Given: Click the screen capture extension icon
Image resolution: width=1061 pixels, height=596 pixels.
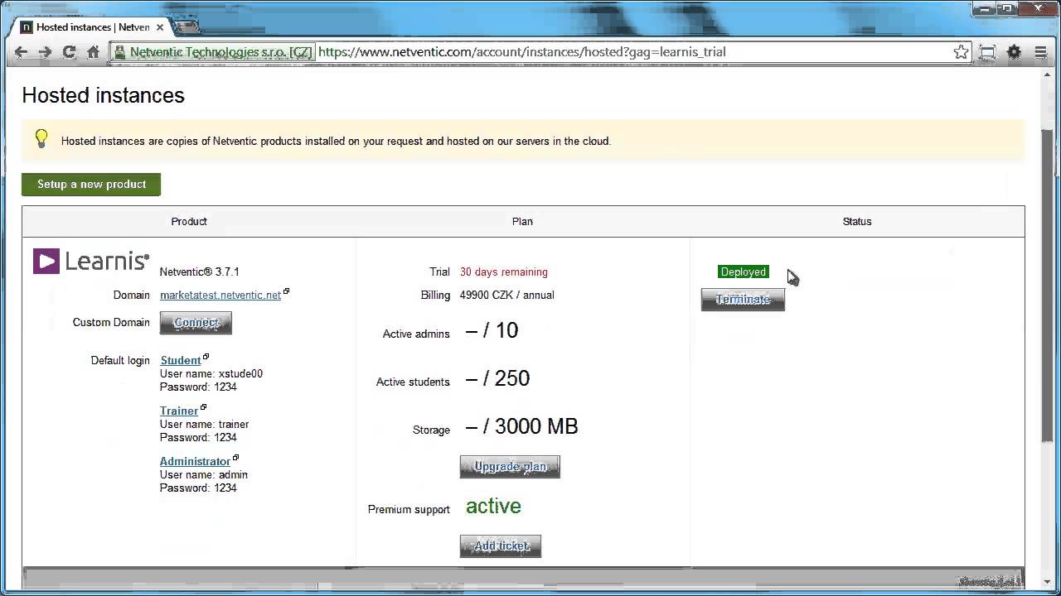Looking at the screenshot, I should point(987,52).
